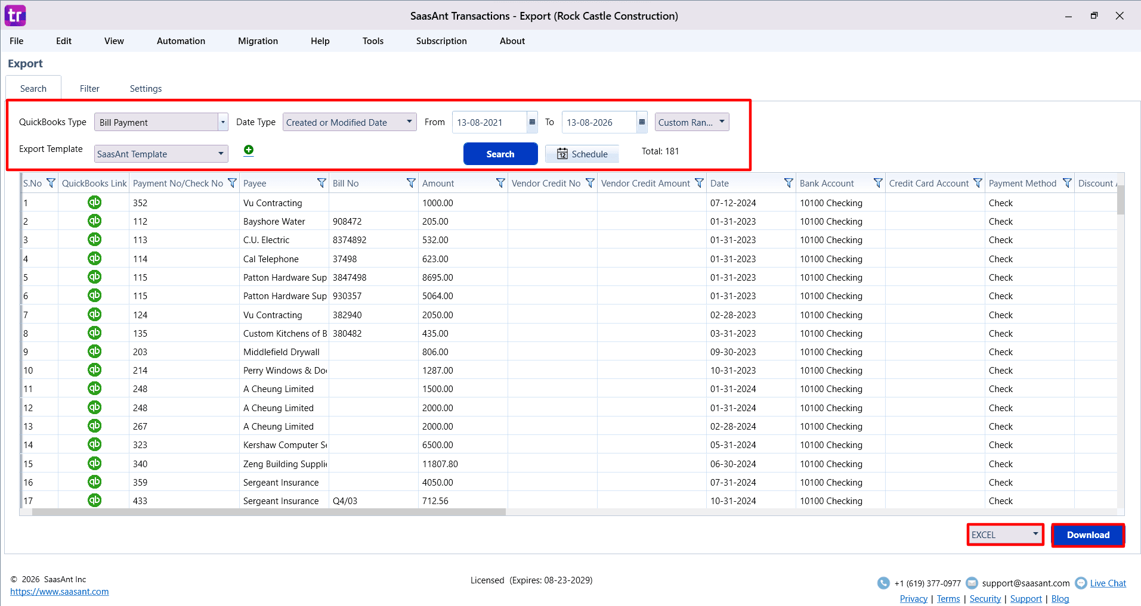This screenshot has width=1141, height=606.
Task: Open QuickBooks link for Zeng Building Supplies row
Action: click(94, 464)
